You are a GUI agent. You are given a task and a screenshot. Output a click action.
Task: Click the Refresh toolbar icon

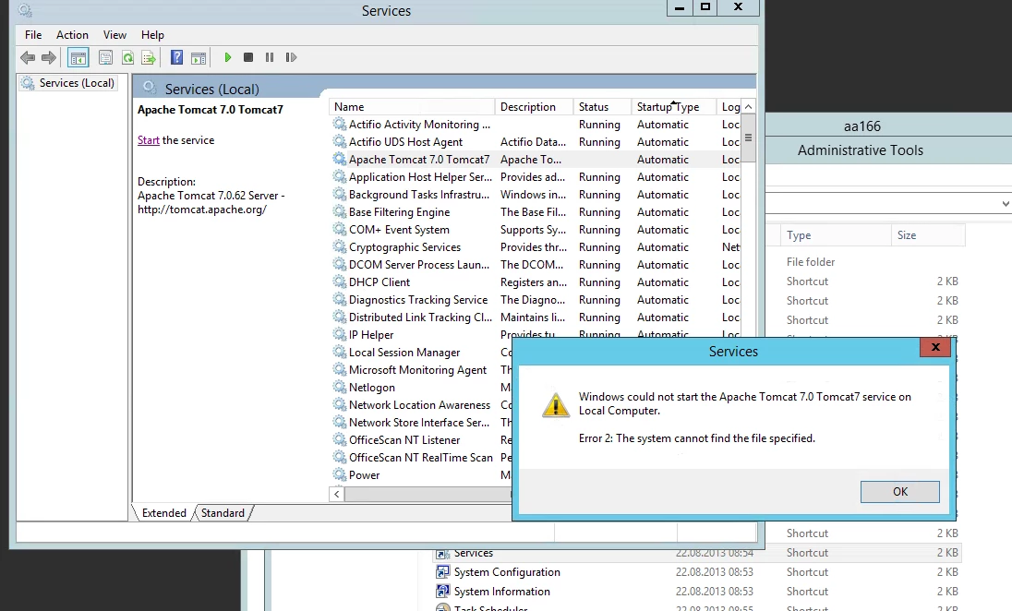[x=127, y=57]
